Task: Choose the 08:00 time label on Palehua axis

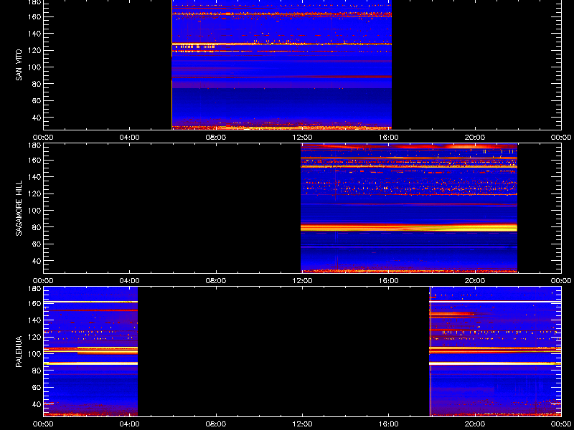Action: (216, 424)
